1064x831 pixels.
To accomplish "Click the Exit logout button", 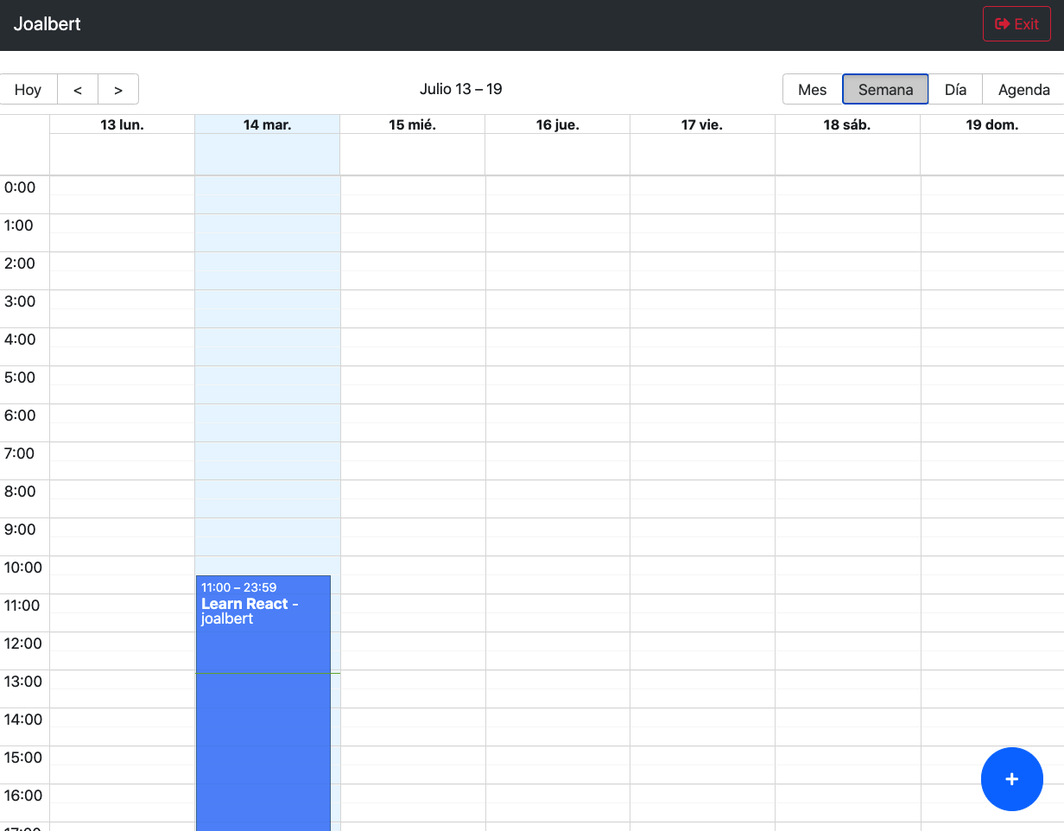I will (1016, 24).
